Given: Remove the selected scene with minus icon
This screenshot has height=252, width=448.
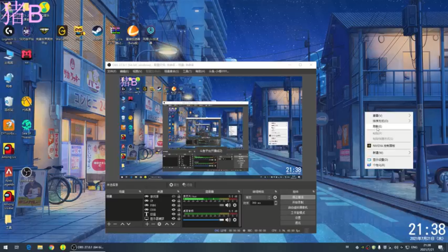Looking at the screenshot, I should (115, 224).
